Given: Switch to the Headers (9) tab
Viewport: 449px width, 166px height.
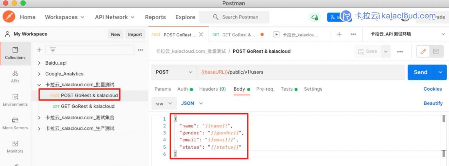Looking at the screenshot, I should coord(213,89).
